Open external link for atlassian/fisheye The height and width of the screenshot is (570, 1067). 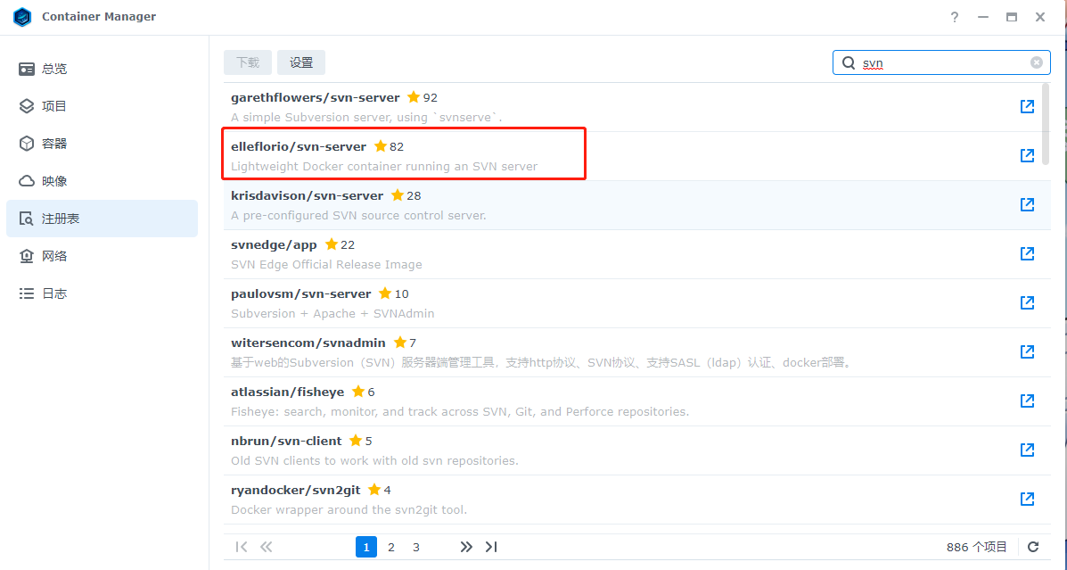tap(1027, 401)
